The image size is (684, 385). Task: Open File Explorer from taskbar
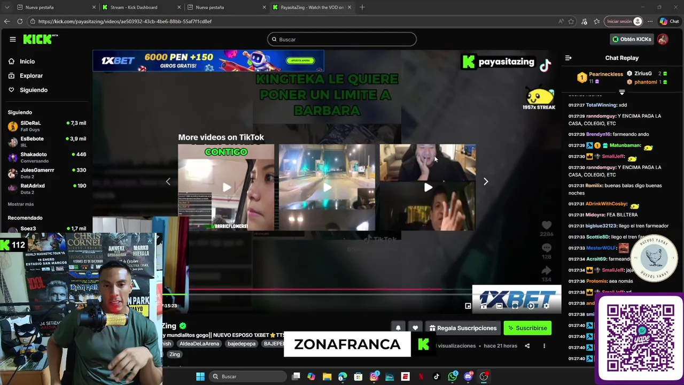click(x=327, y=376)
